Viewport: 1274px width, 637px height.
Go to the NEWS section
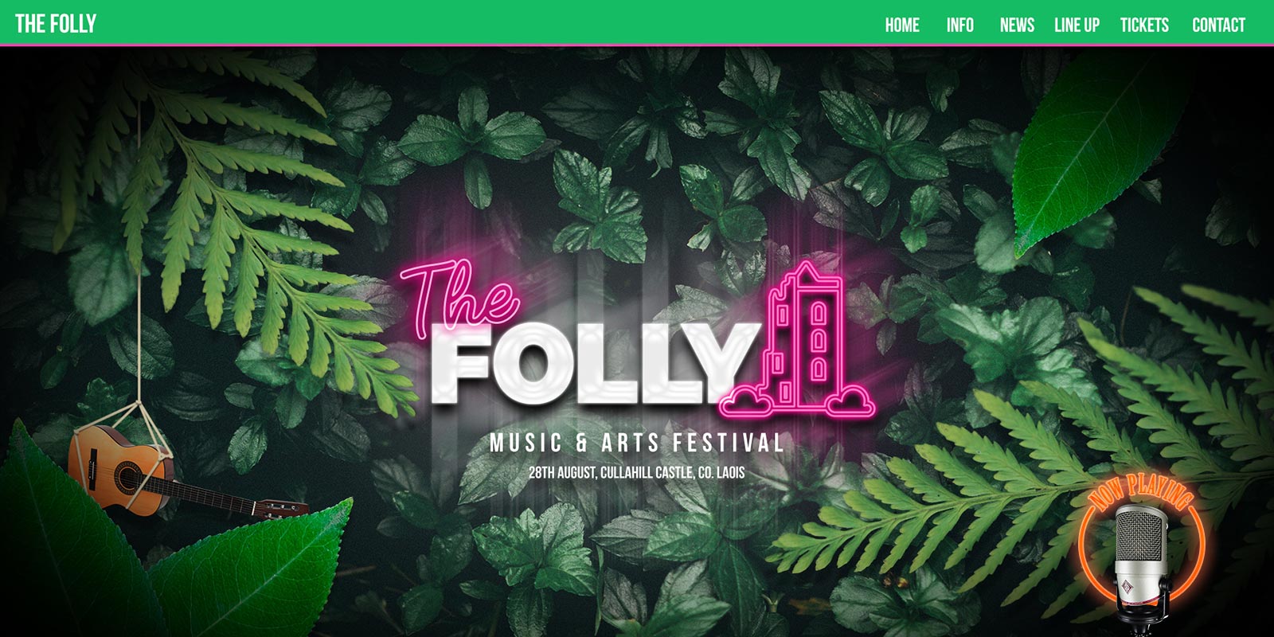pyautogui.click(x=1017, y=25)
